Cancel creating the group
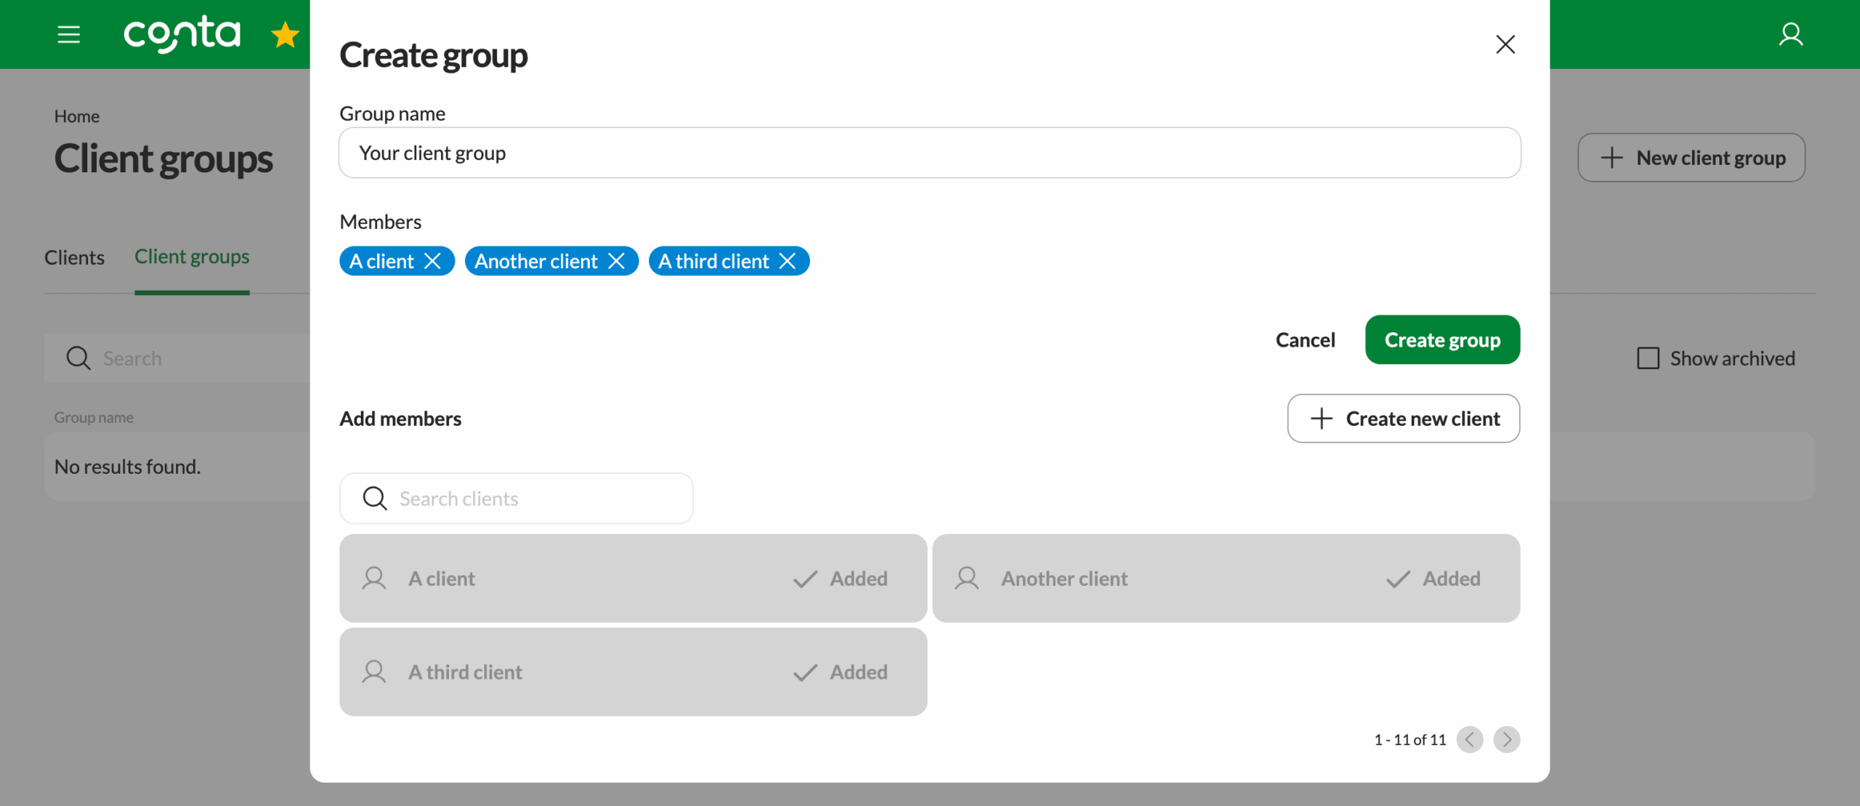The width and height of the screenshot is (1860, 806). click(x=1305, y=339)
